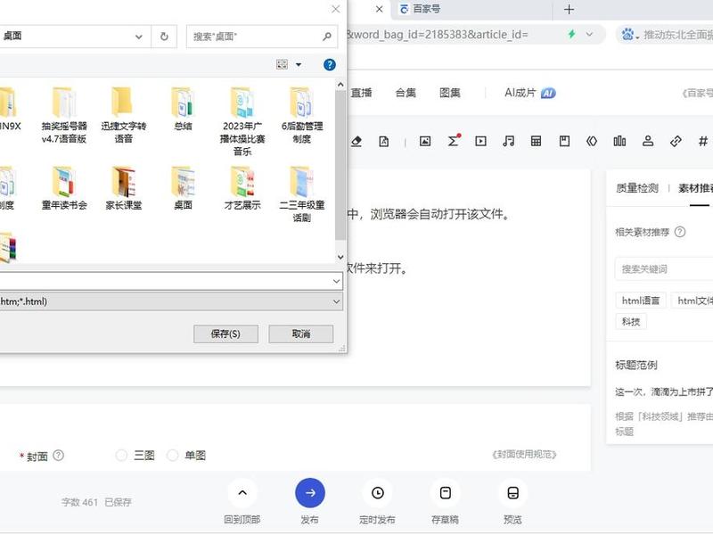The height and width of the screenshot is (535, 713).
Task: Switch to the 合集 tab
Action: tap(406, 93)
